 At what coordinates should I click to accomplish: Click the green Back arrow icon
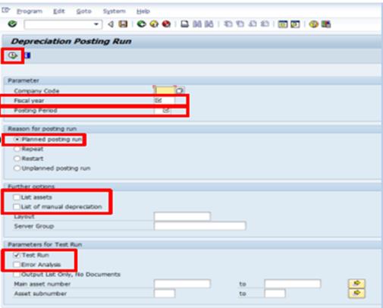pos(141,24)
